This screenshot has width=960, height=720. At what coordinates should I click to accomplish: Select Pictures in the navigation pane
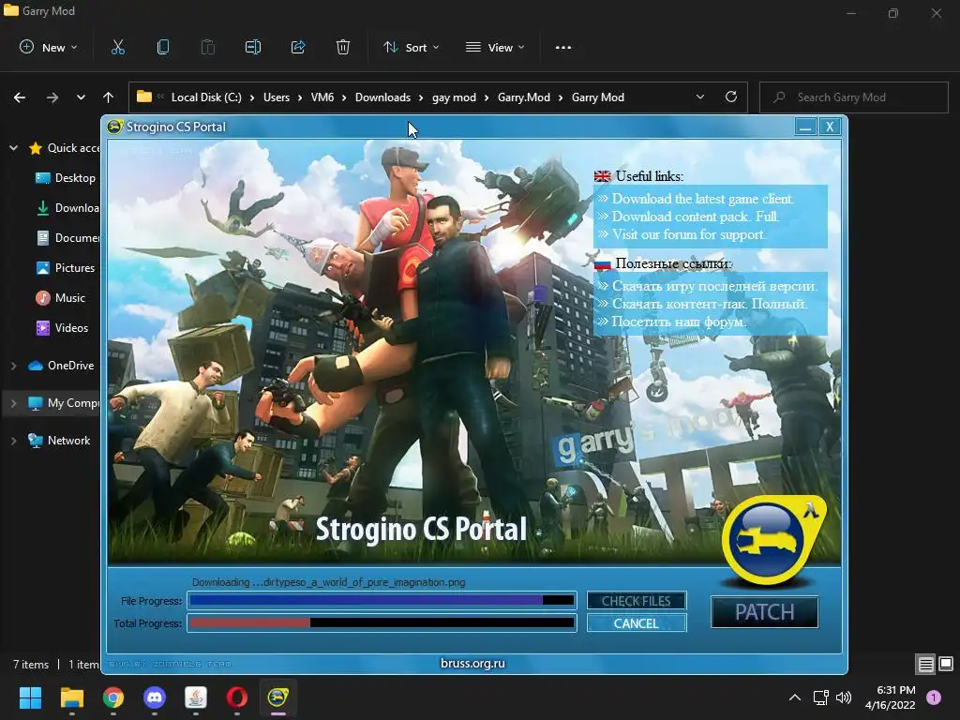[66, 267]
